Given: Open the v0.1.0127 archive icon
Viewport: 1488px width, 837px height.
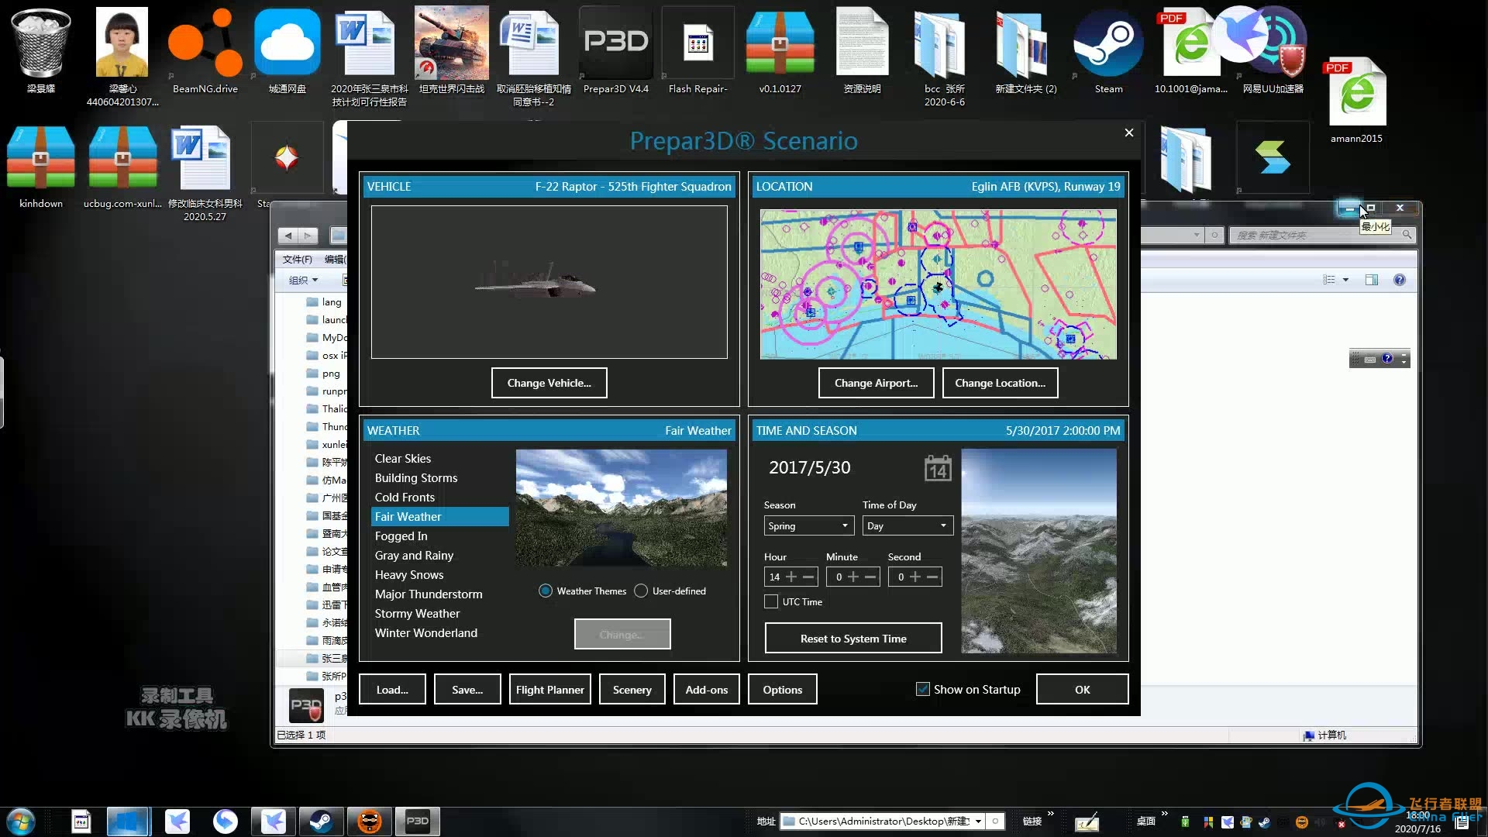Looking at the screenshot, I should point(780,50).
